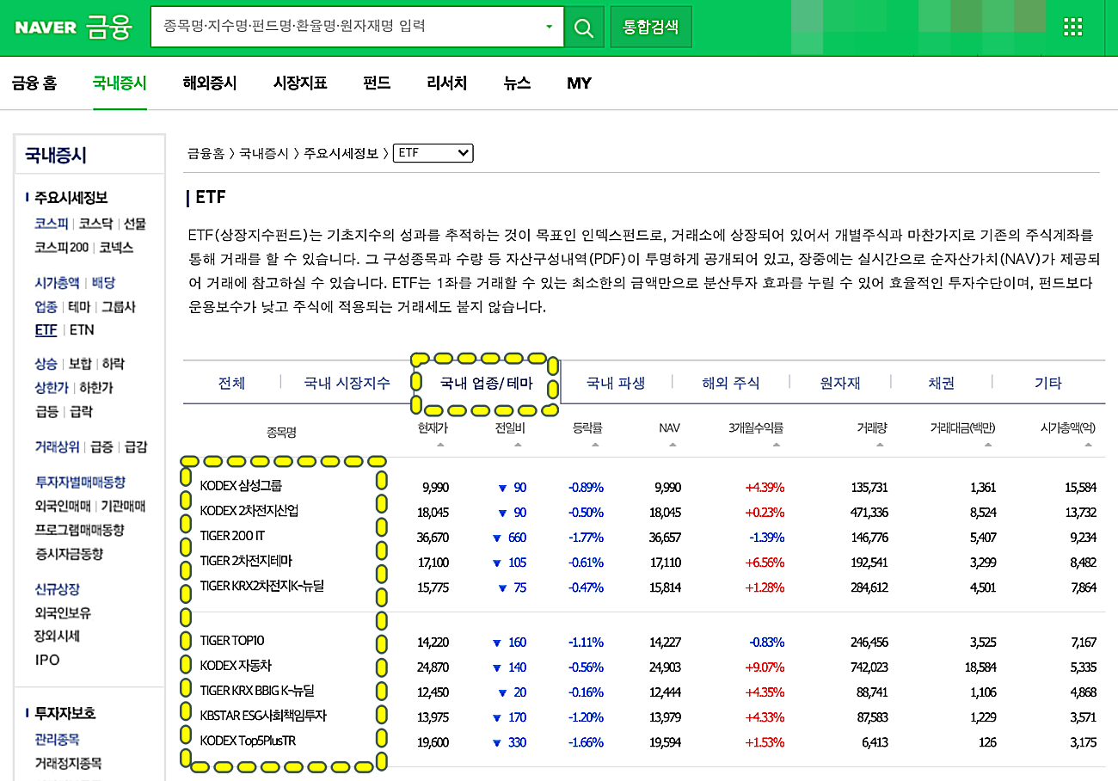Select the 기타 tab
The image size is (1118, 781).
coord(1048,384)
